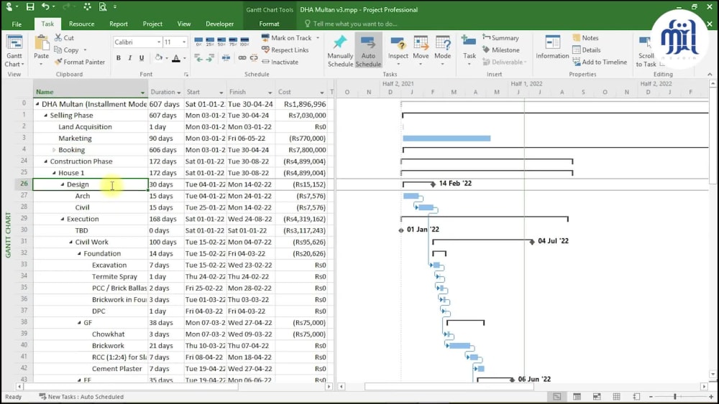Image resolution: width=719 pixels, height=404 pixels.
Task: Open the Duration column filter dropdown
Action: coord(179,93)
